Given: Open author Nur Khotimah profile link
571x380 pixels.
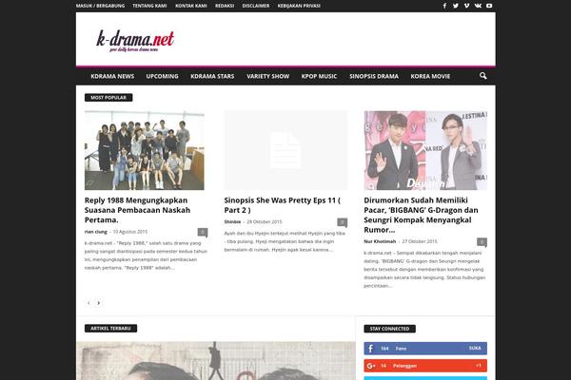Looking at the screenshot, I should tap(380, 241).
